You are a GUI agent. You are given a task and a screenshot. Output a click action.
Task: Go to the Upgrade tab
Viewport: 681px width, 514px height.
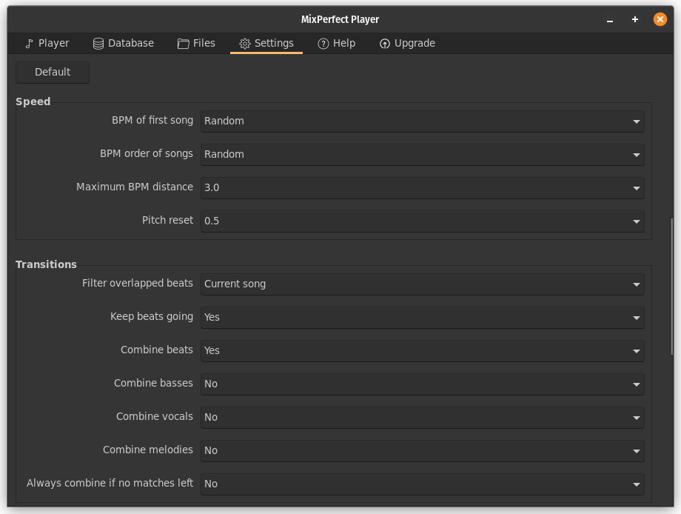pos(407,44)
